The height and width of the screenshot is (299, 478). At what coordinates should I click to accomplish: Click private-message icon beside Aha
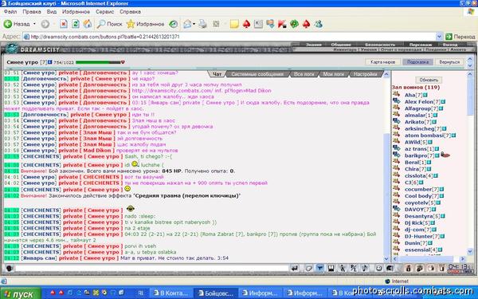click(396, 94)
